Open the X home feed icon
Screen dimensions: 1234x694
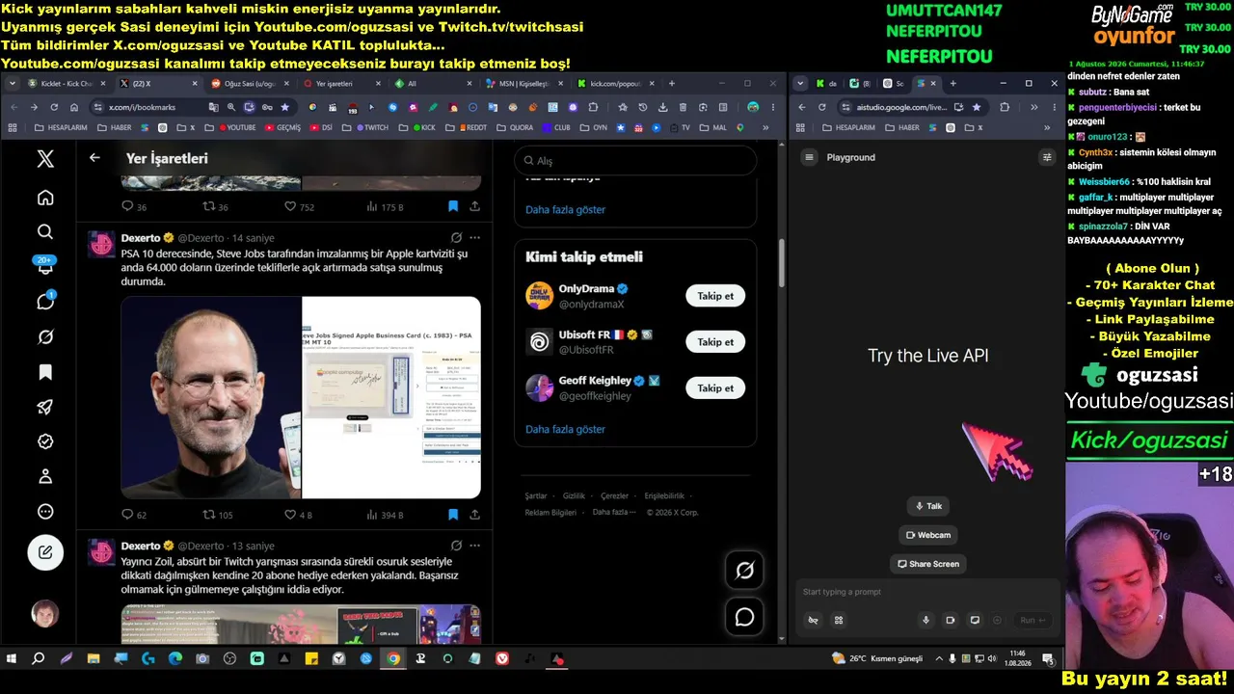point(45,198)
